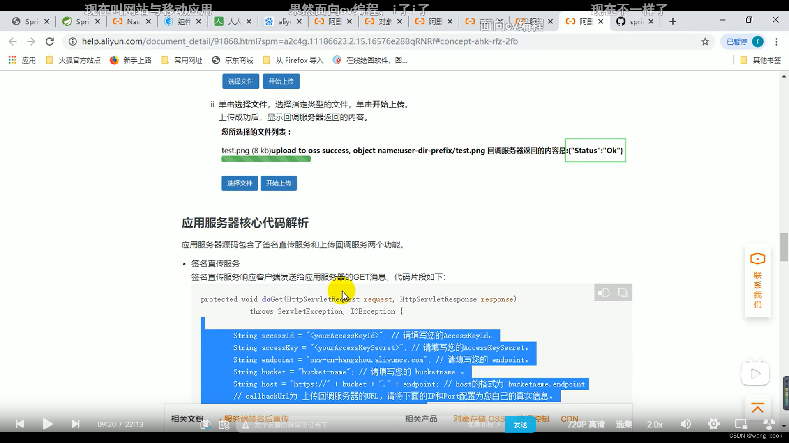Close the Nac tab
Viewport: 789px width, 443px height.
click(148, 21)
